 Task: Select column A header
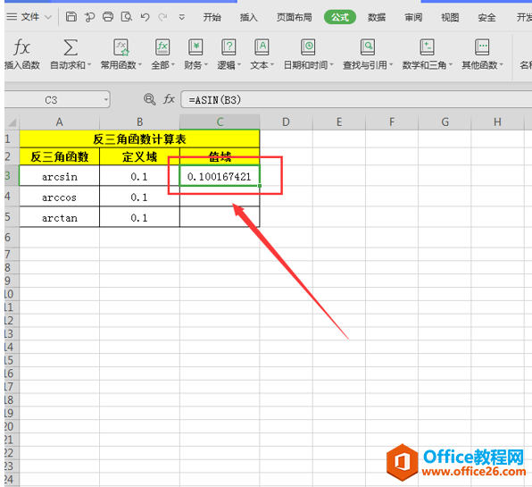(60, 122)
